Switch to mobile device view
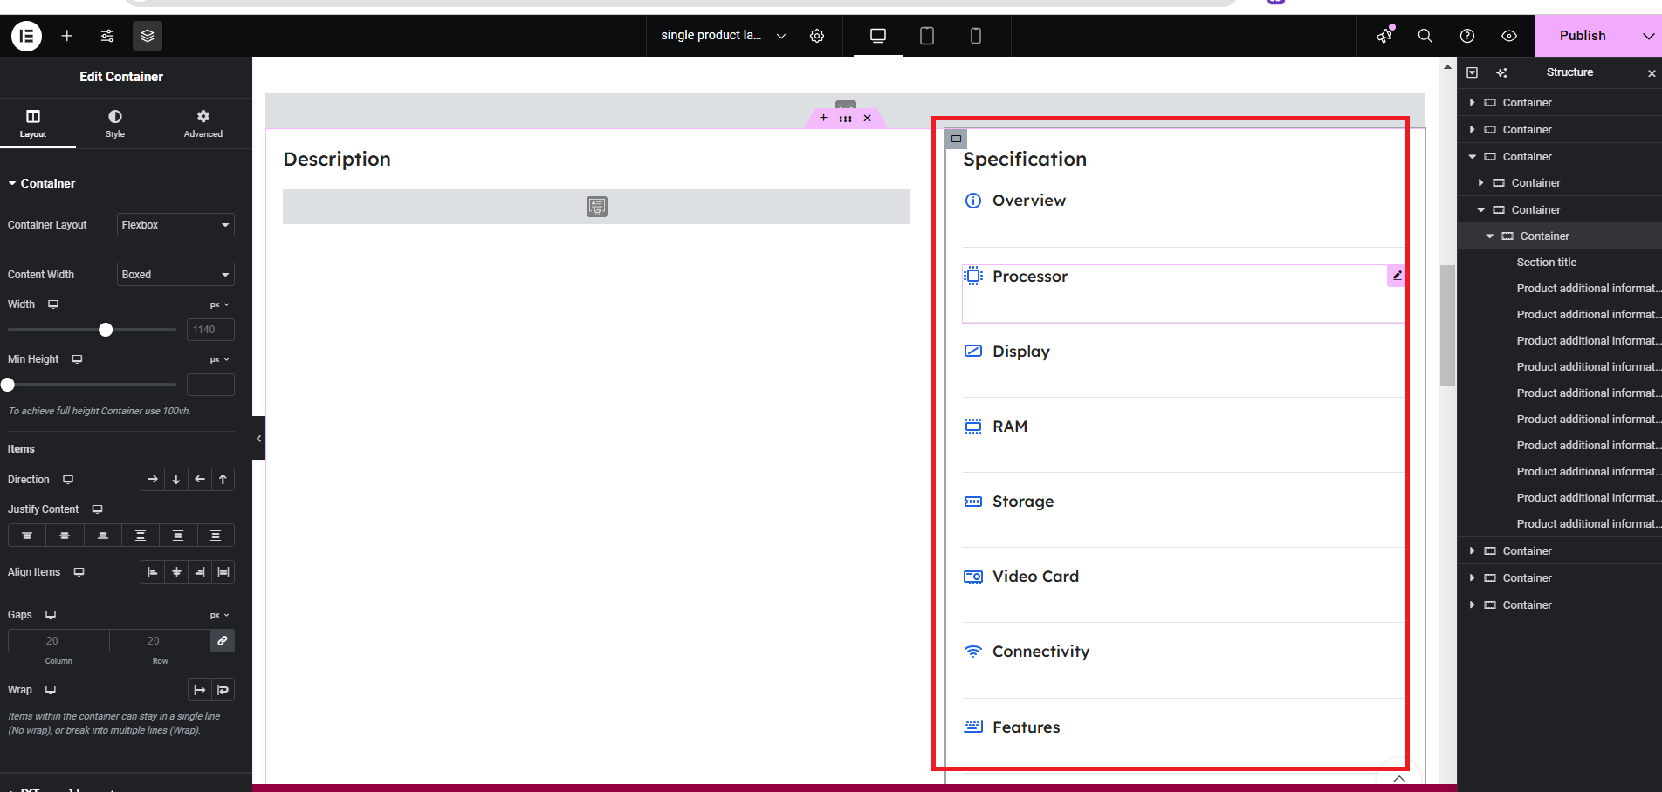The height and width of the screenshot is (792, 1662). coord(976,36)
